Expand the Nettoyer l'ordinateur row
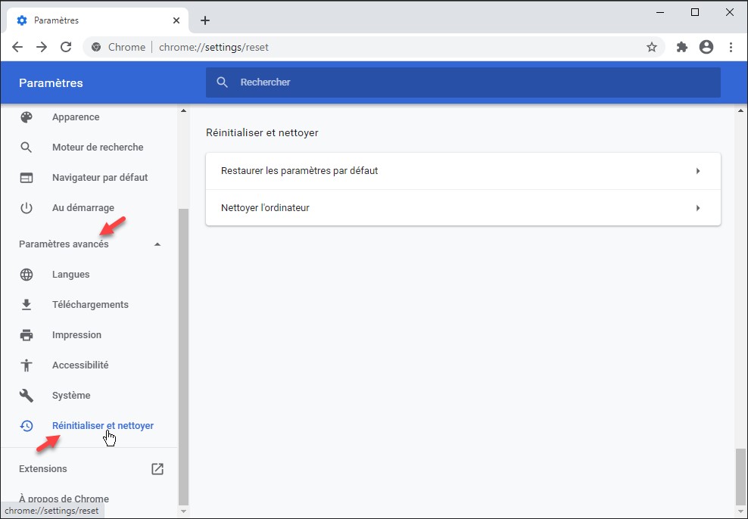The height and width of the screenshot is (519, 748). (x=697, y=208)
